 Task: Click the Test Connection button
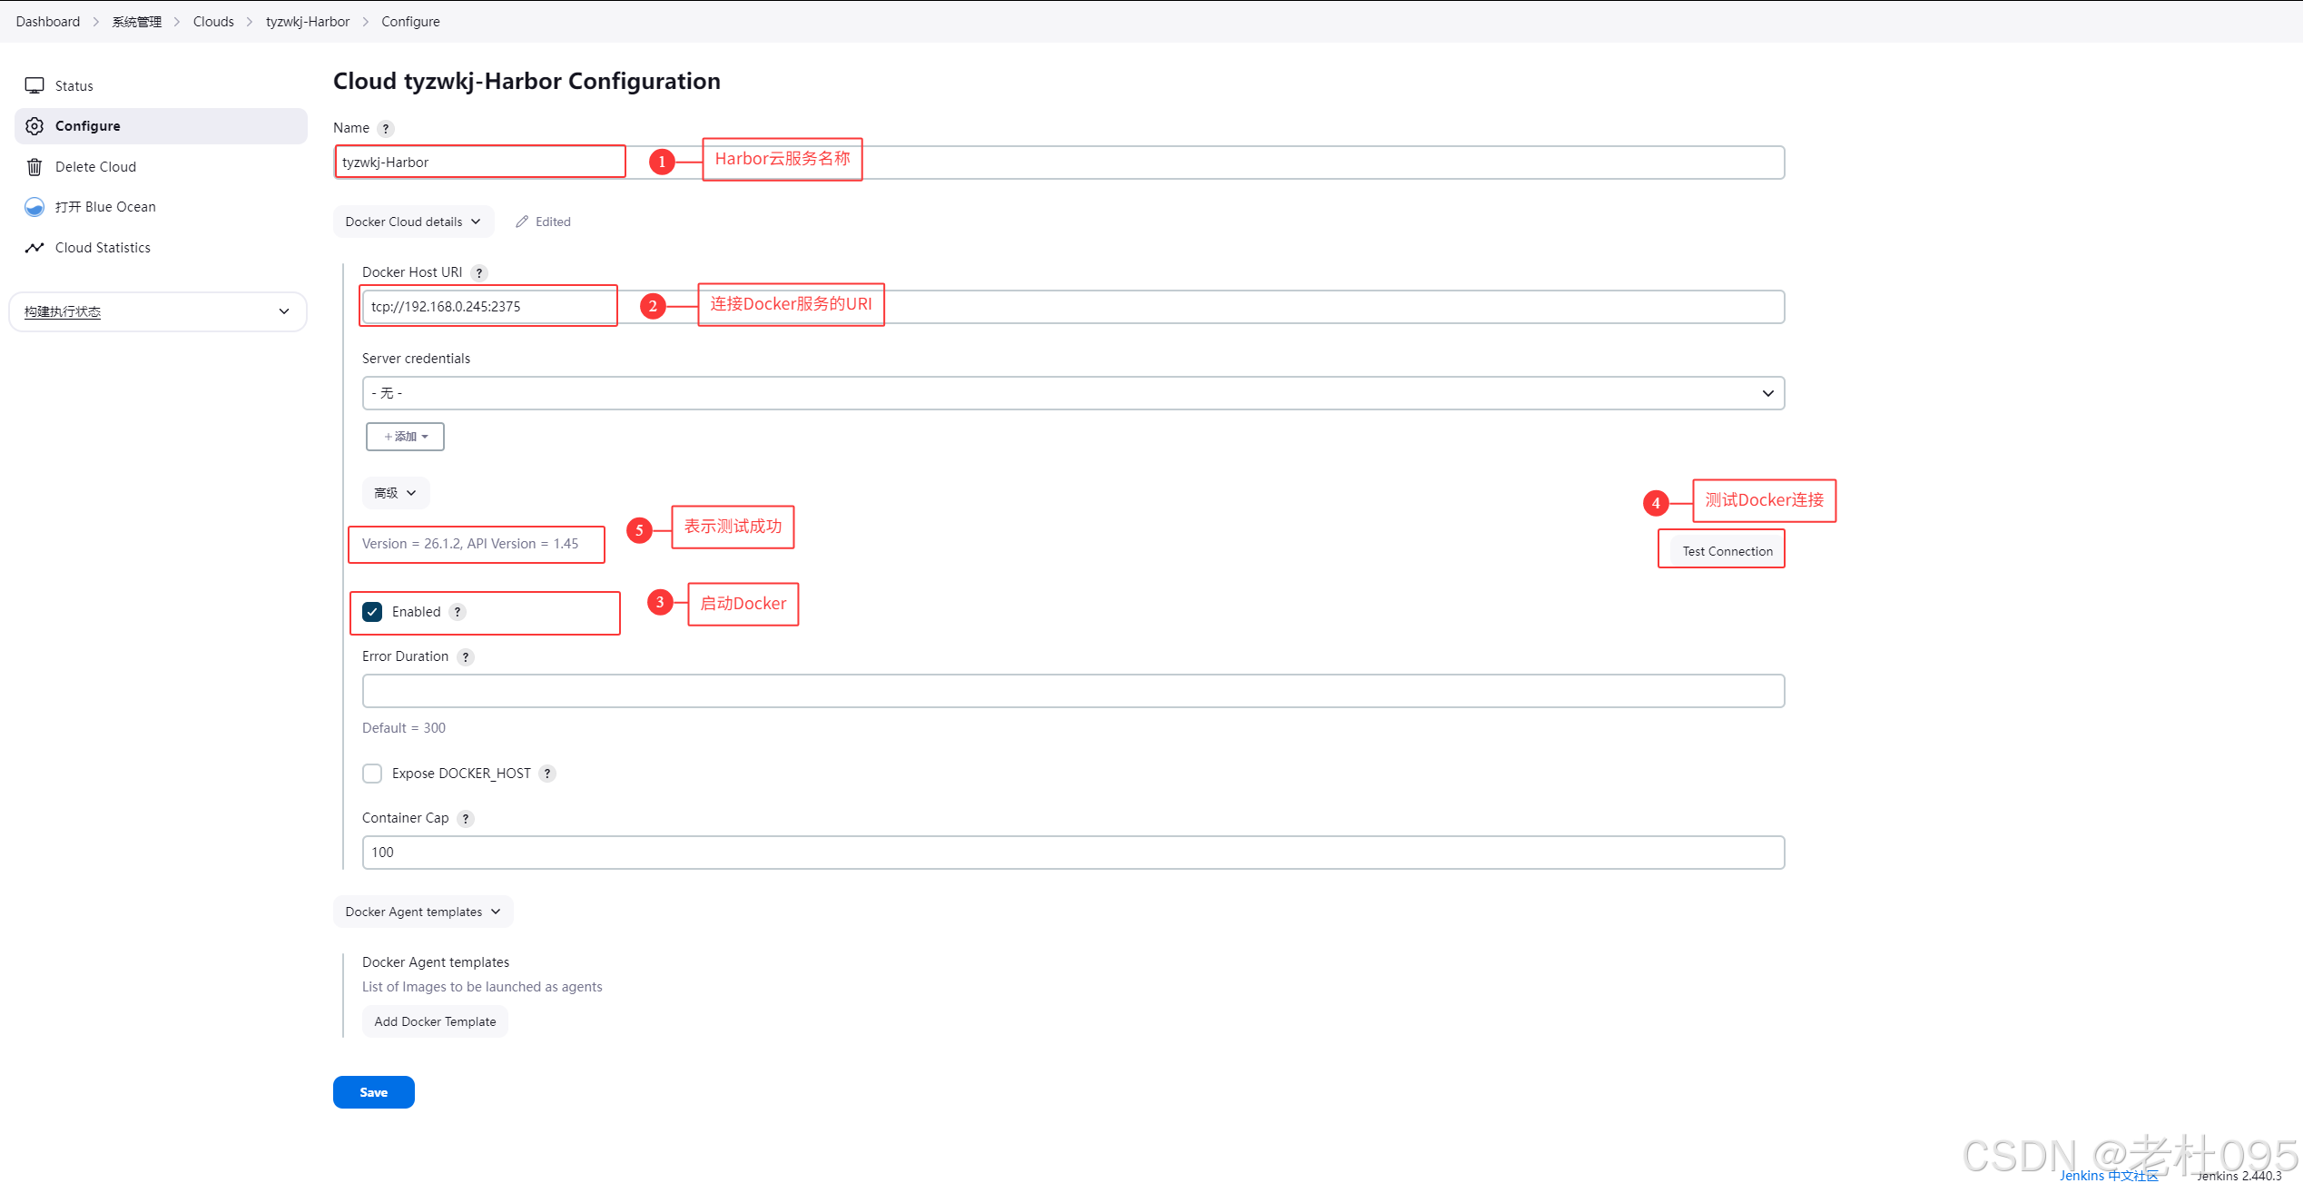point(1727,551)
